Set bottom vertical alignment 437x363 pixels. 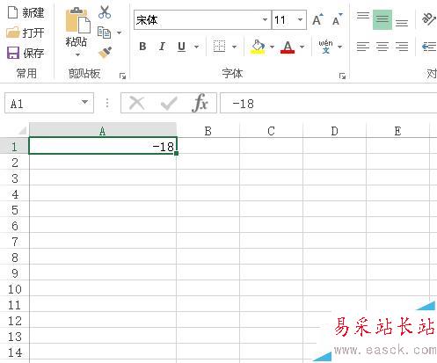pyautogui.click(x=402, y=23)
